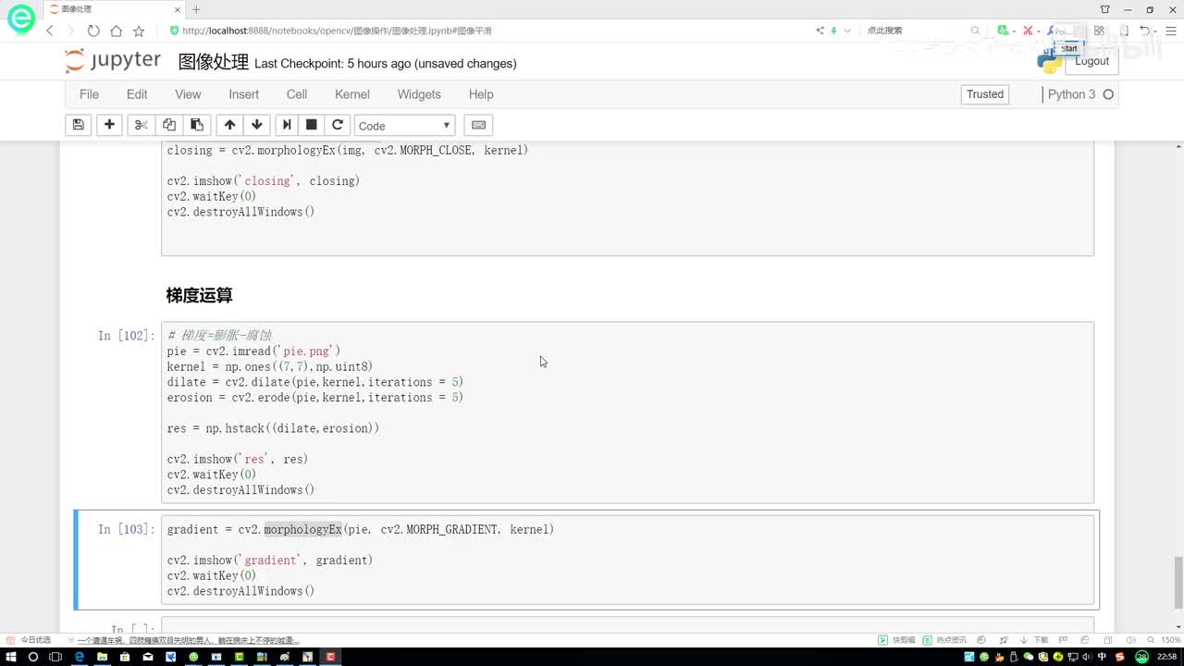Viewport: 1184px width, 666px height.
Task: Insert a cell below with plus icon
Action: tap(109, 125)
